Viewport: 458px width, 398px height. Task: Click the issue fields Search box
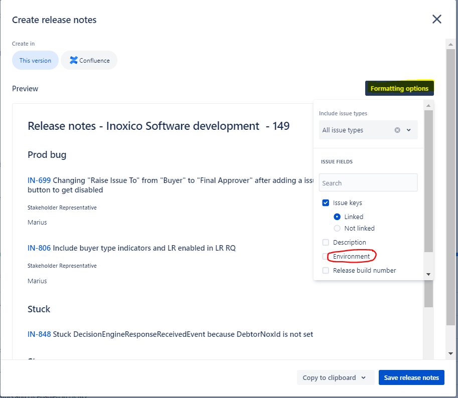point(368,183)
